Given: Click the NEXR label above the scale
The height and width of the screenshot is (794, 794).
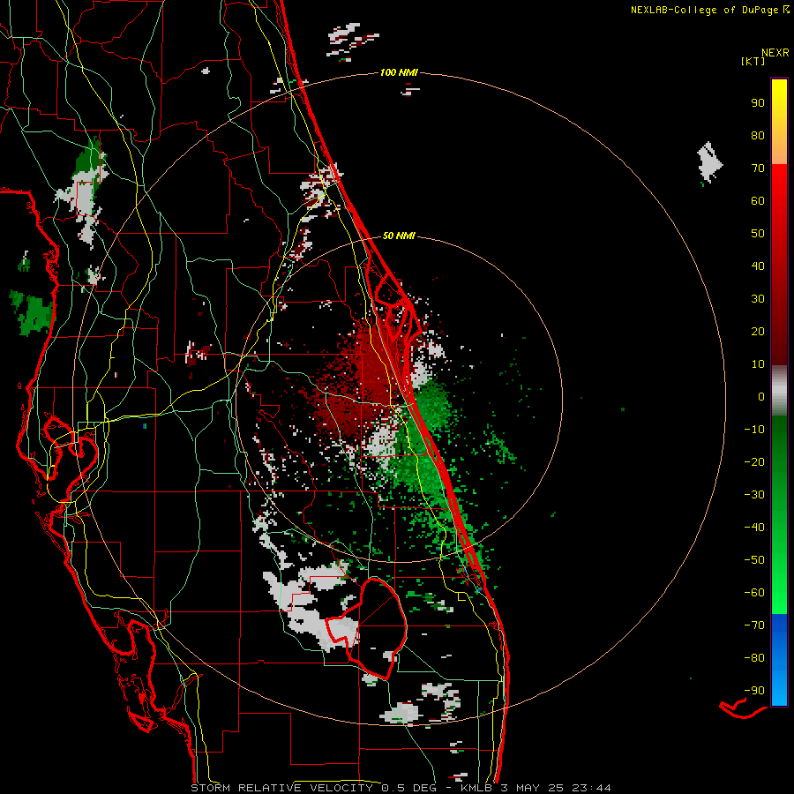Looking at the screenshot, I should (x=775, y=53).
